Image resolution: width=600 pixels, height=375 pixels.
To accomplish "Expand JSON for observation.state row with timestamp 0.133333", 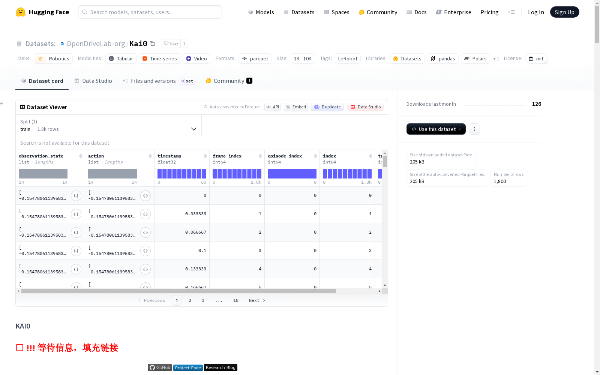I will 76,269.
